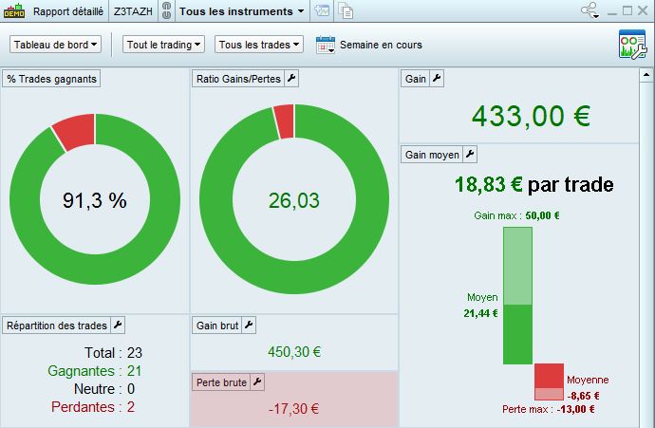
Task: Click the Total : 23 line
Action: click(x=113, y=353)
